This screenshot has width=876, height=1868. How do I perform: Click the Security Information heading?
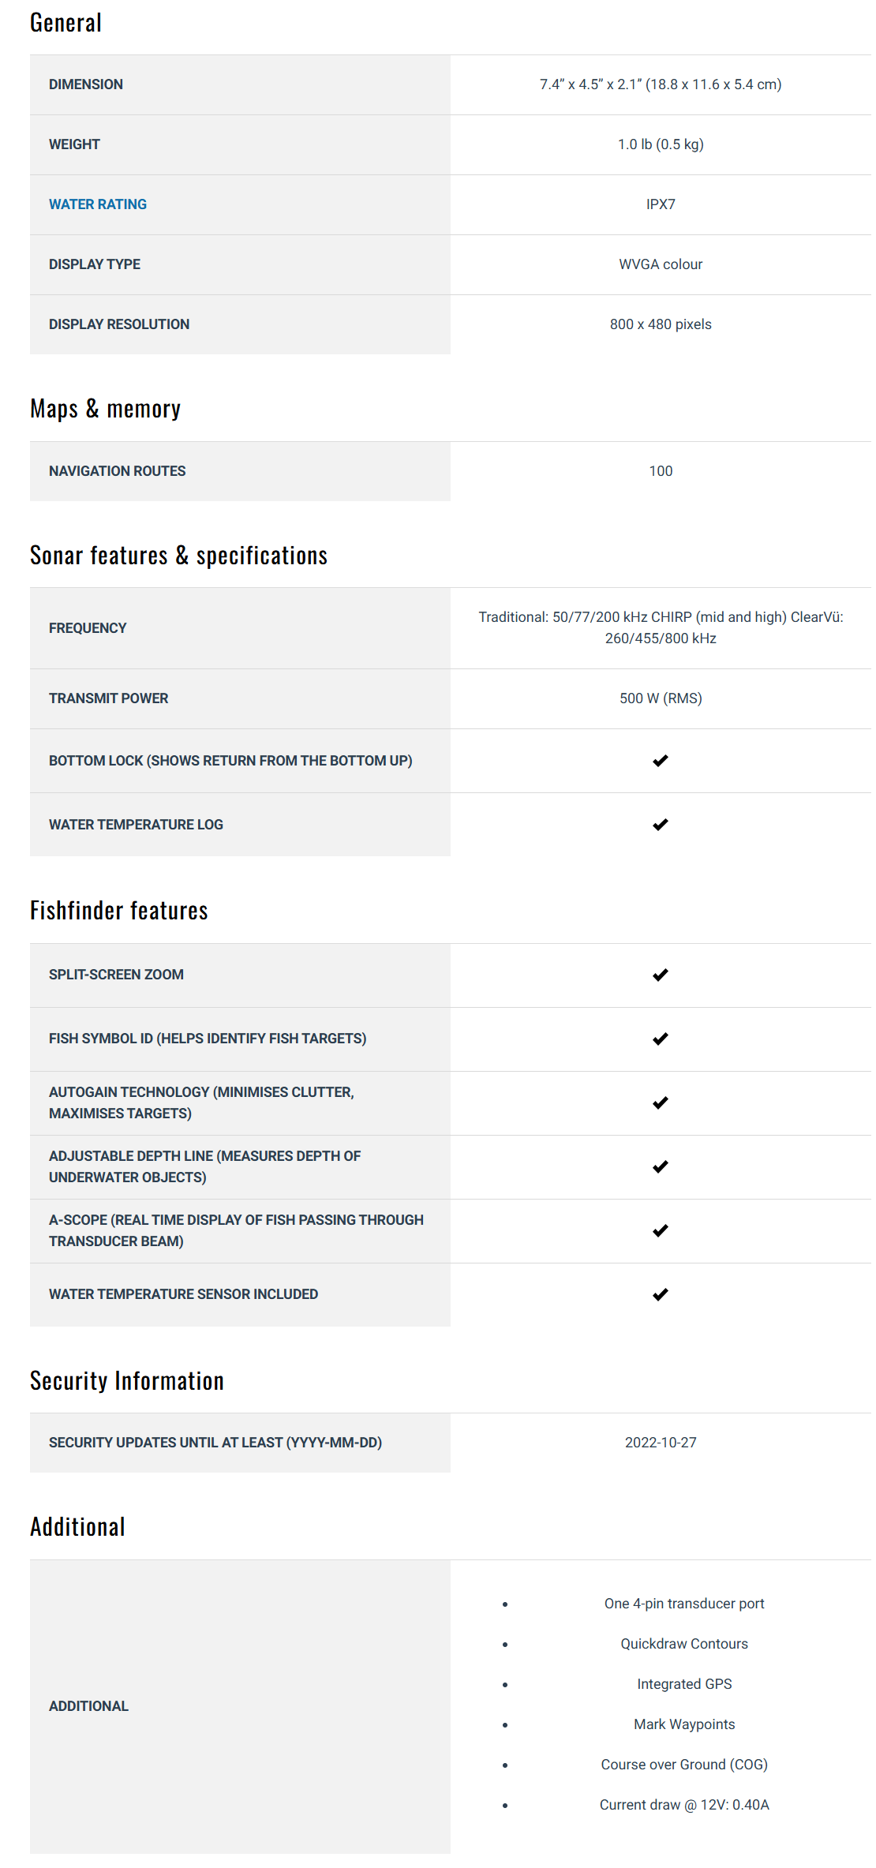(127, 1381)
